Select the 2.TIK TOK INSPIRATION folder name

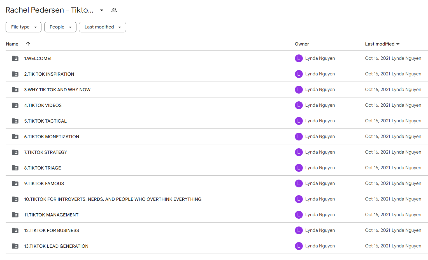coord(49,74)
